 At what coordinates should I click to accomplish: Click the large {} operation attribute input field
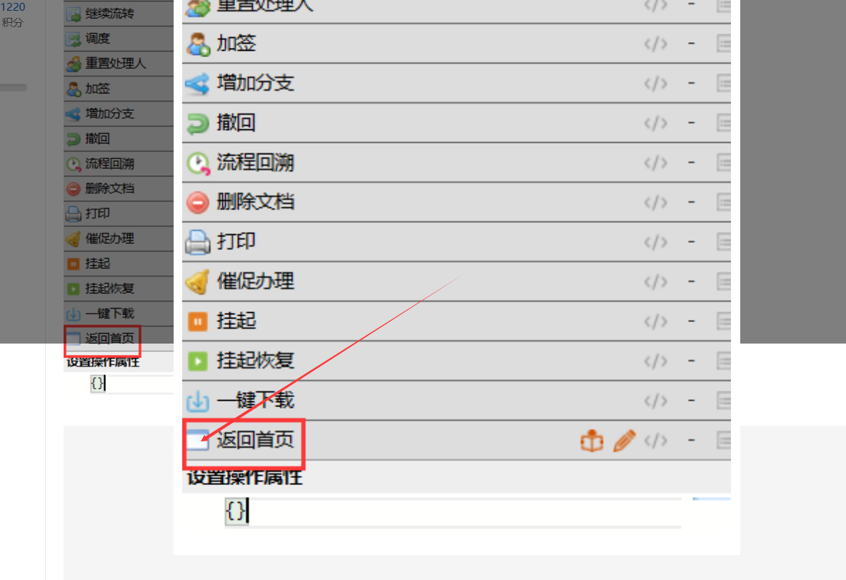pyautogui.click(x=453, y=511)
